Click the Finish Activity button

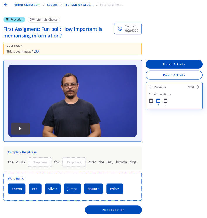(174, 64)
